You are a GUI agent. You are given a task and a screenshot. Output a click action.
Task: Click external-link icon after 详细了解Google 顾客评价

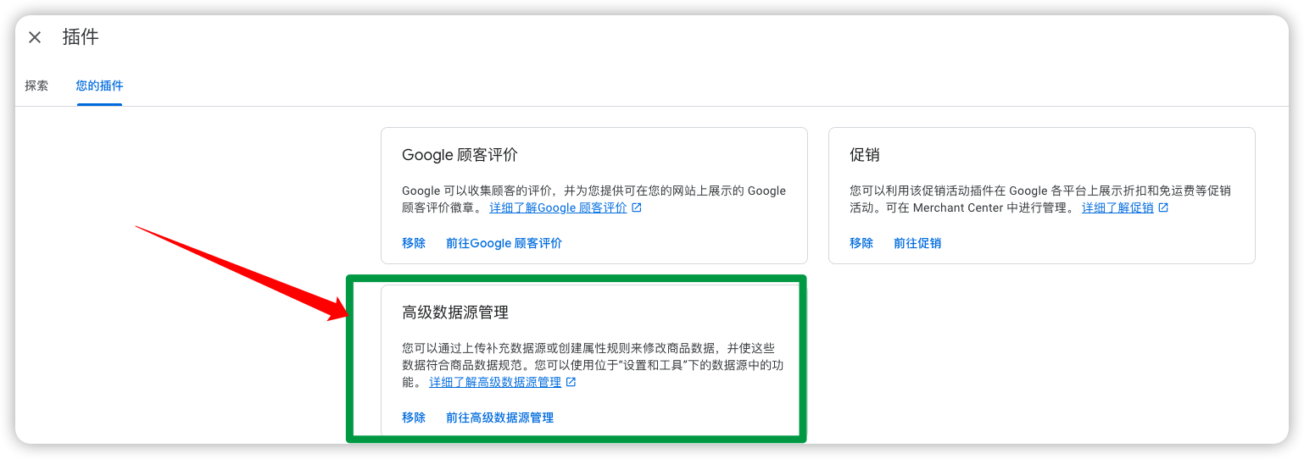(637, 207)
